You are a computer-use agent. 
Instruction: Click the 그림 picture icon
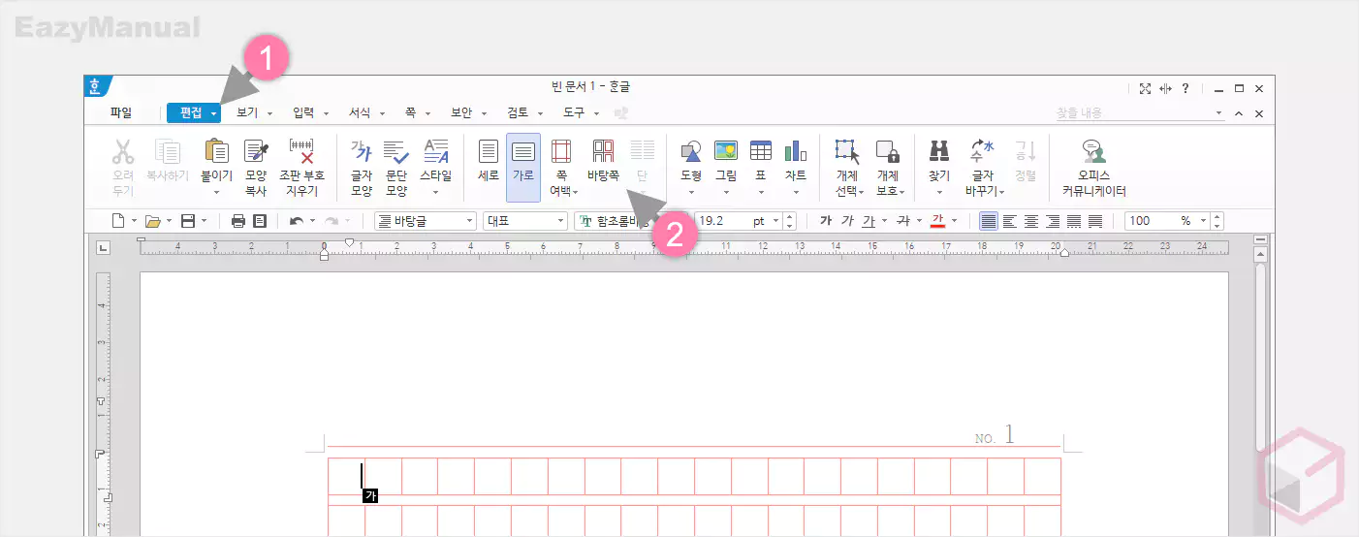point(726,151)
